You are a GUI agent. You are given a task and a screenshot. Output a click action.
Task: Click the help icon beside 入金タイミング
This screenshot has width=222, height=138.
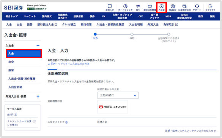[66, 122]
